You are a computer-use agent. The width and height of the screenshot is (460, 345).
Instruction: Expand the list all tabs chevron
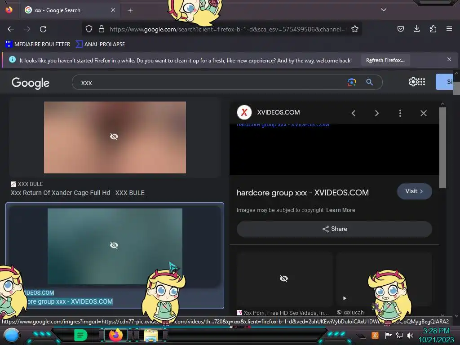384,10
